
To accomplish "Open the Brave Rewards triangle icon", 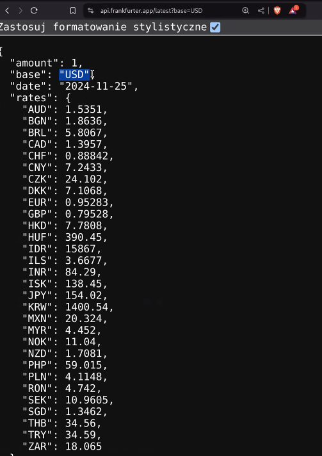I will pos(293,11).
